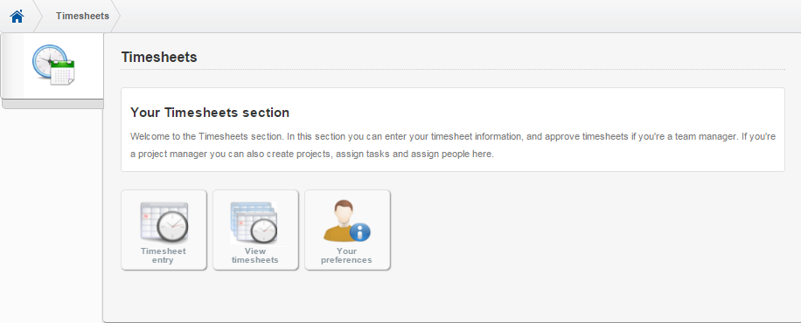Click the blue info badge on preferences icon
The height and width of the screenshot is (323, 801).
point(360,231)
